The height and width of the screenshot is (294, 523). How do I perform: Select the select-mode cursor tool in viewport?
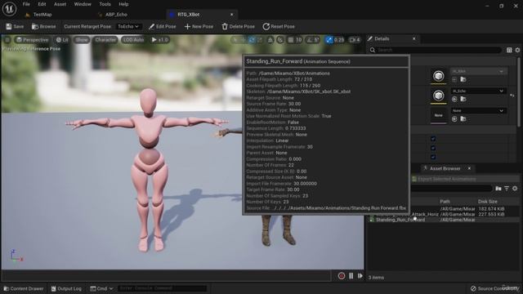pyautogui.click(x=235, y=40)
